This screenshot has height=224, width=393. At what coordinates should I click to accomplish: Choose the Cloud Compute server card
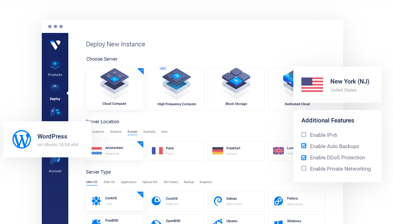115,89
